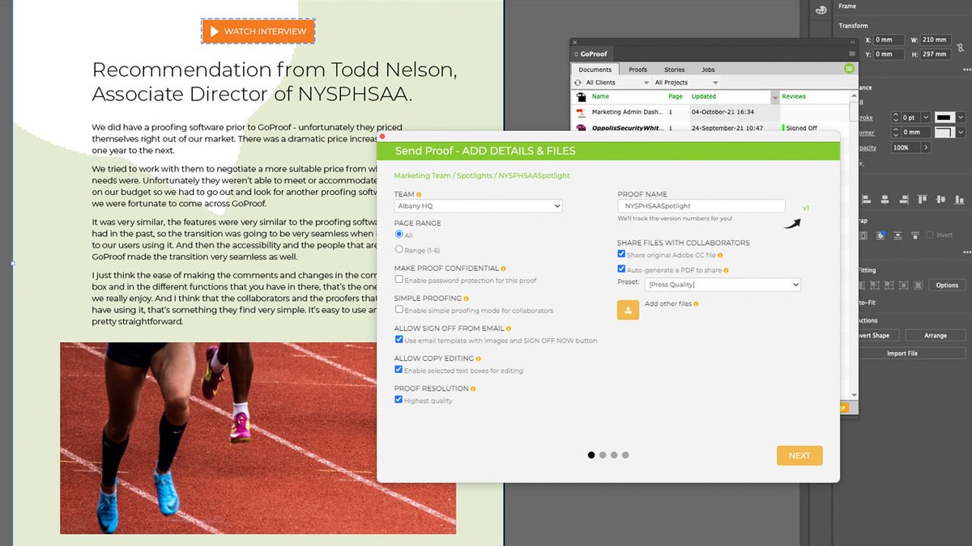Click the InDesign icon of OppolisSecurityWhit row
Image resolution: width=972 pixels, height=546 pixels.
point(581,128)
